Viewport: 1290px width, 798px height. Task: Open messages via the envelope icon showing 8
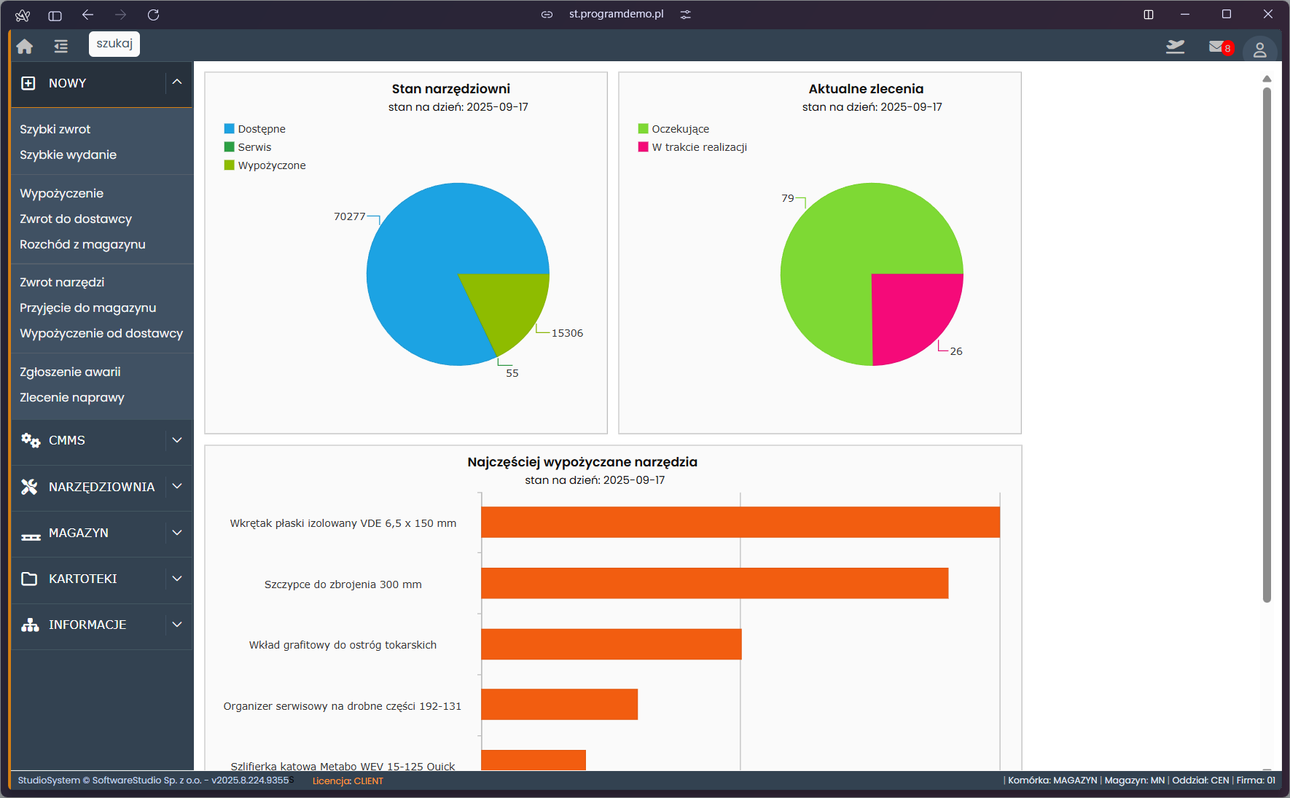1216,46
